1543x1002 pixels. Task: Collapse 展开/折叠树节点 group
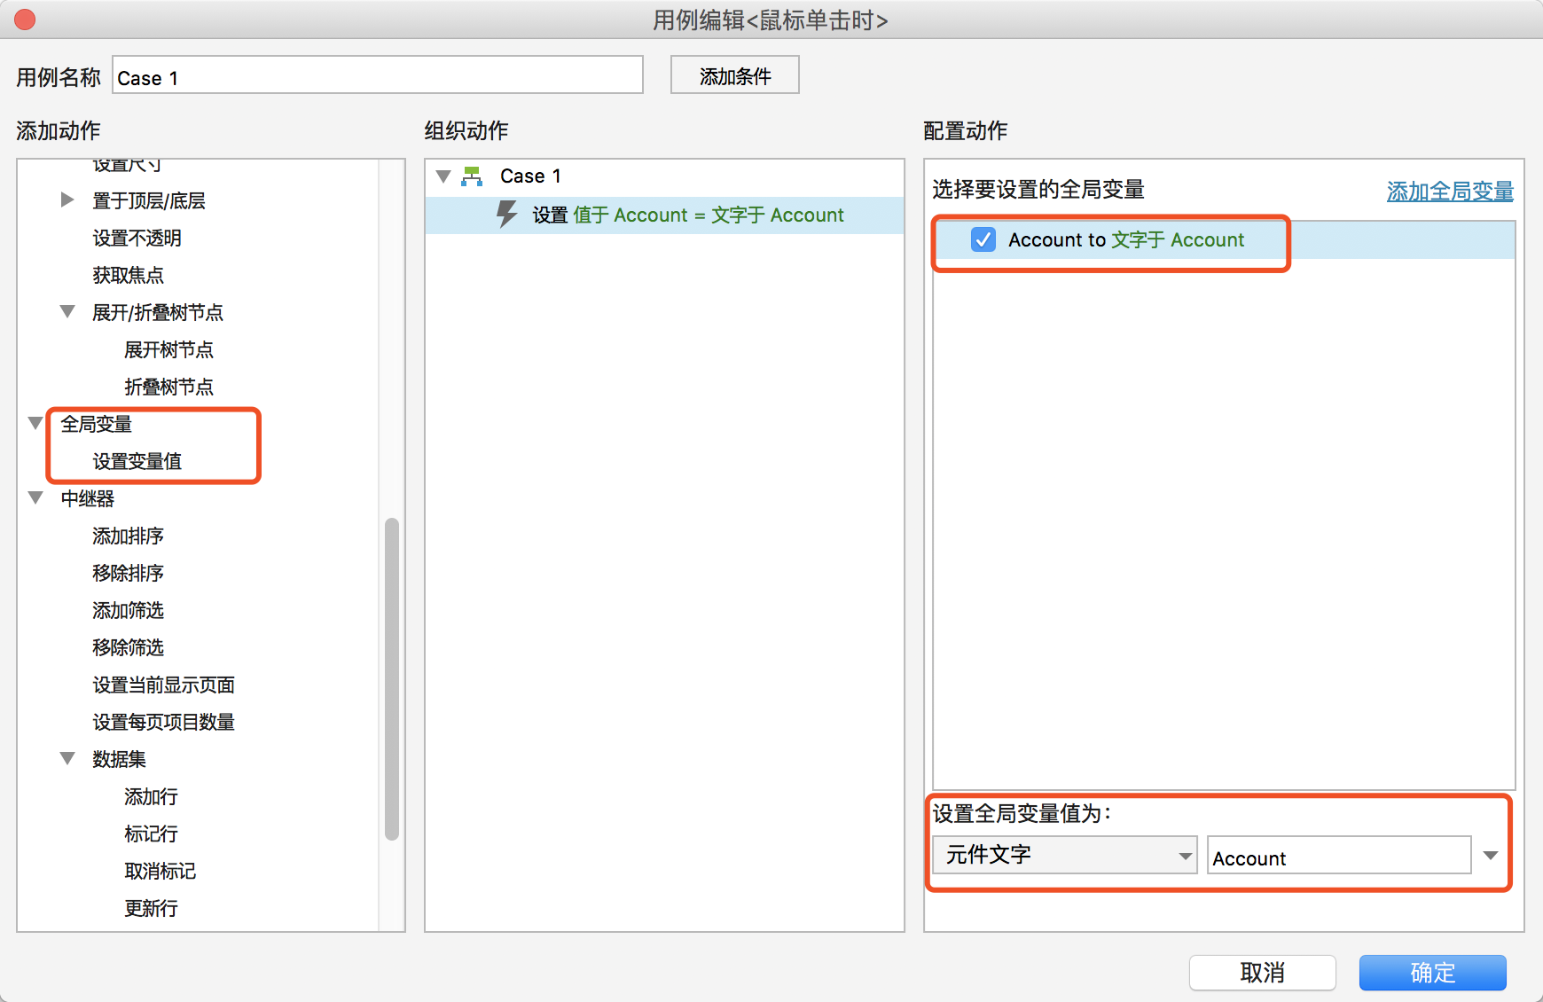click(x=67, y=312)
